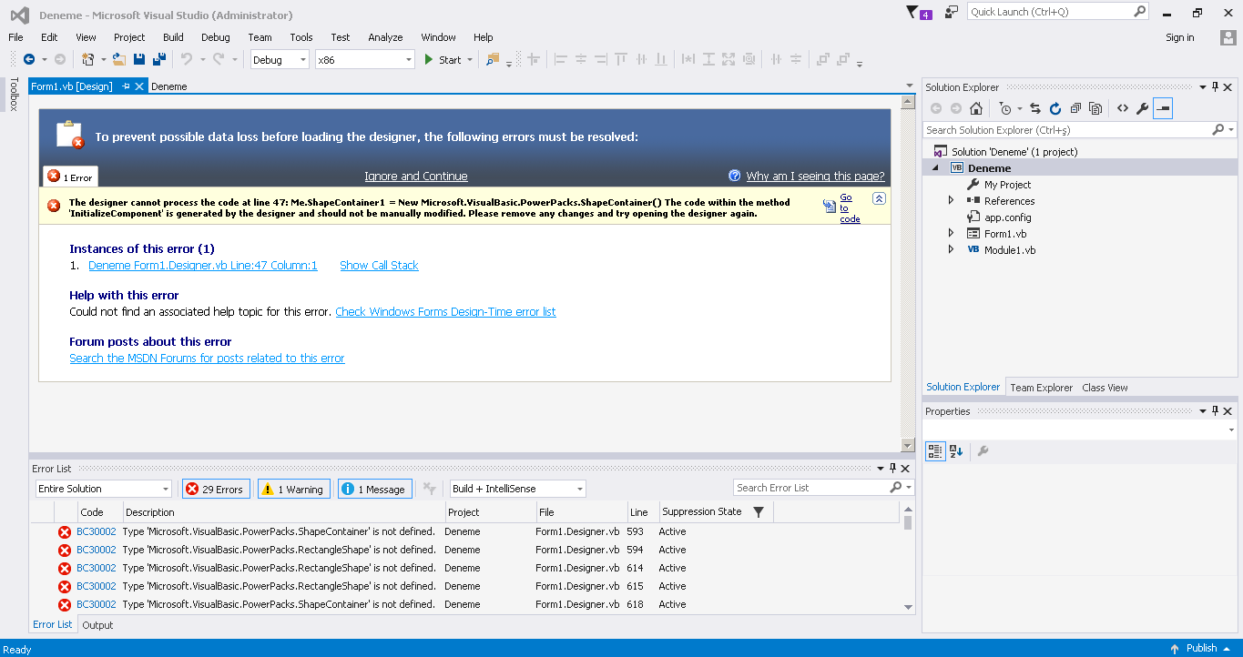This screenshot has width=1243, height=657.
Task: Switch to the Output tab
Action: pos(97,625)
